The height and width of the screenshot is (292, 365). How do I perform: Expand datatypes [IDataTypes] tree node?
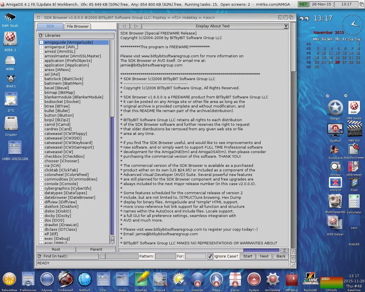[x=41, y=193]
